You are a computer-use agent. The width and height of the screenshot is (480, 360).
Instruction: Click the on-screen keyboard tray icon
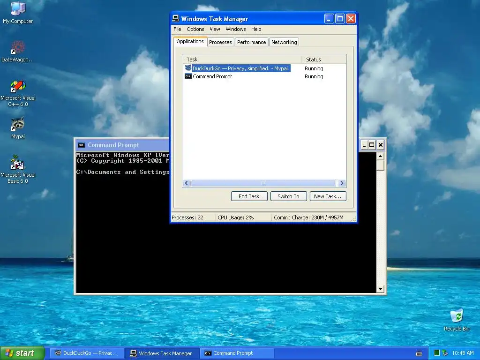coord(419,353)
